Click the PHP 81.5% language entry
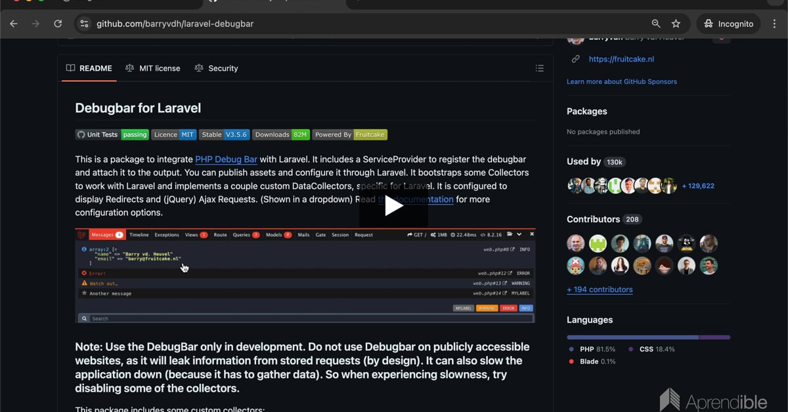Screen dimensions: 788x412 592,349
